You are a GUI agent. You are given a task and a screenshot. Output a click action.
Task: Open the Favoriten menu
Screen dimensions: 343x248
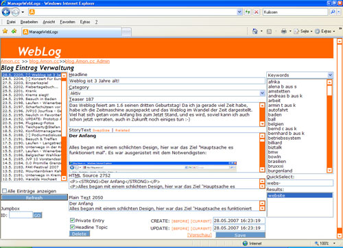point(67,22)
